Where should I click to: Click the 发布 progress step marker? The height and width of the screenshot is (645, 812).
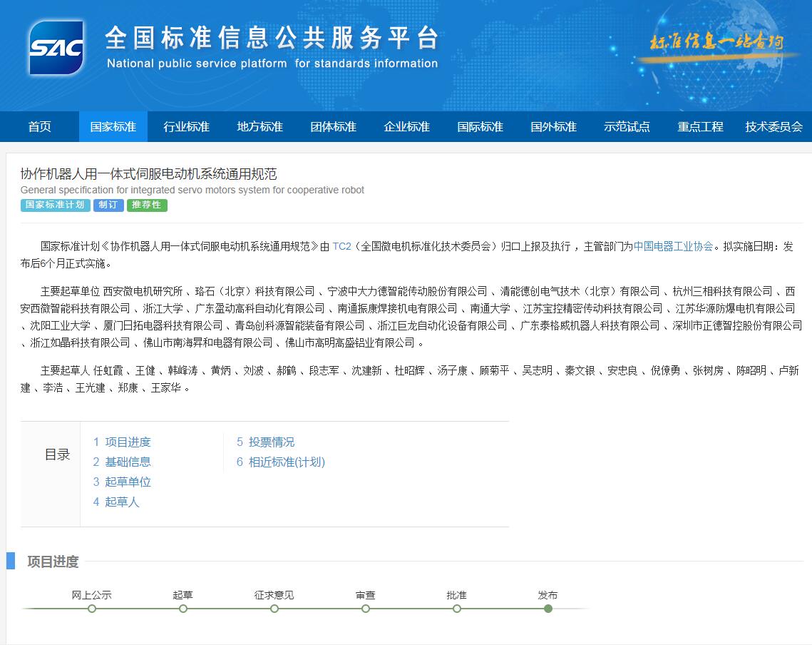[548, 609]
